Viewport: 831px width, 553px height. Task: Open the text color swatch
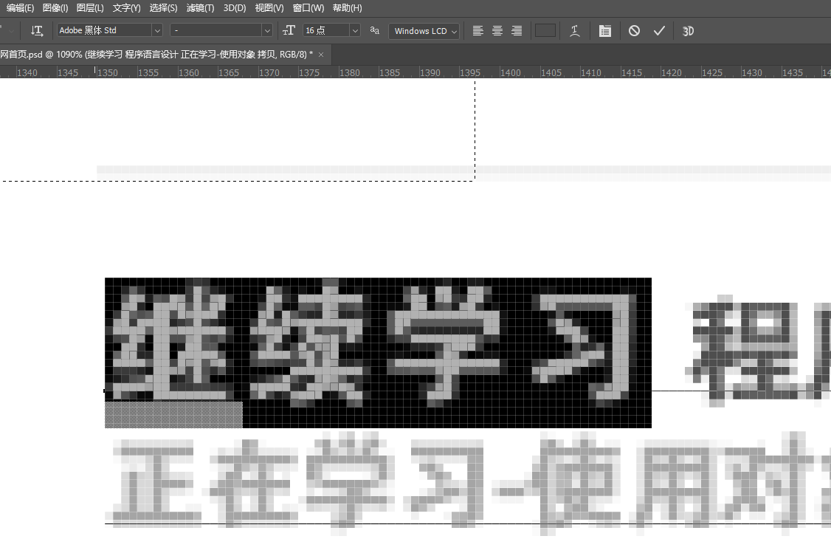(x=545, y=30)
